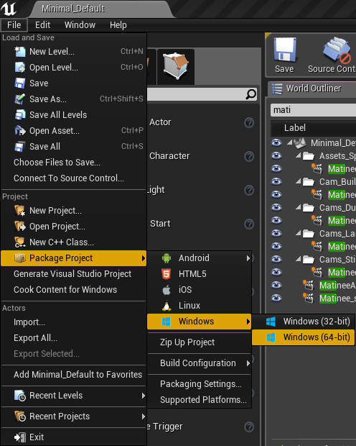Open the Edit menu
The width and height of the screenshot is (356, 446).
42,25
